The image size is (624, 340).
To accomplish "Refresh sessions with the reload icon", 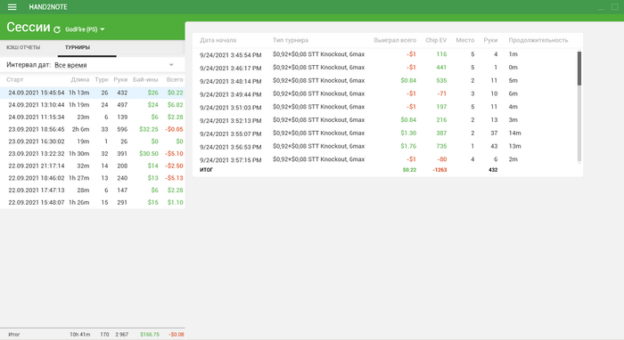I will [x=57, y=29].
